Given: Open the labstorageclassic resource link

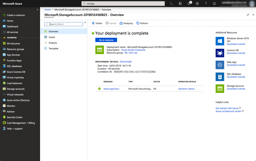Looking at the screenshot, I should (111, 89).
